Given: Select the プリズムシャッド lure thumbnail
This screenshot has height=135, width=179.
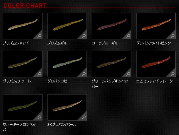Looking at the screenshot, I should [x=23, y=26].
